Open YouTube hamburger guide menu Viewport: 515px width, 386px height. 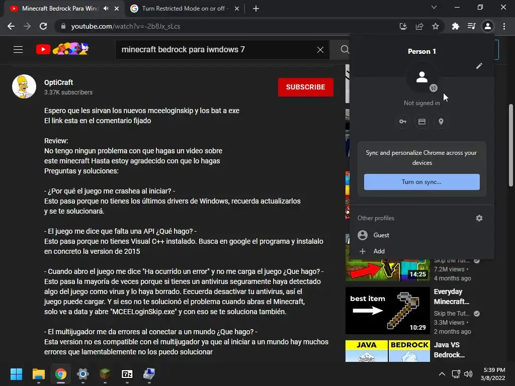[x=18, y=50]
